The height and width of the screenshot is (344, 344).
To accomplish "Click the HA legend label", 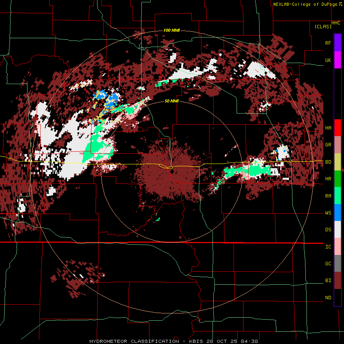I will (x=328, y=128).
